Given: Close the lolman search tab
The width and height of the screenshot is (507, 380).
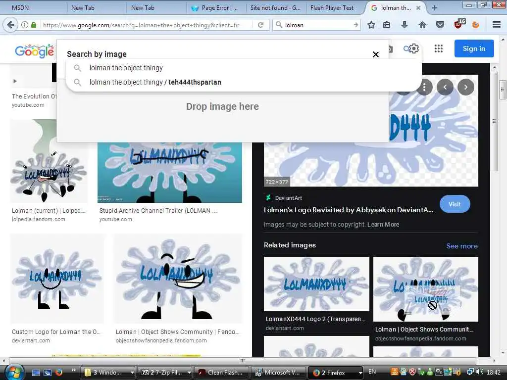Looking at the screenshot, I should (418, 8).
